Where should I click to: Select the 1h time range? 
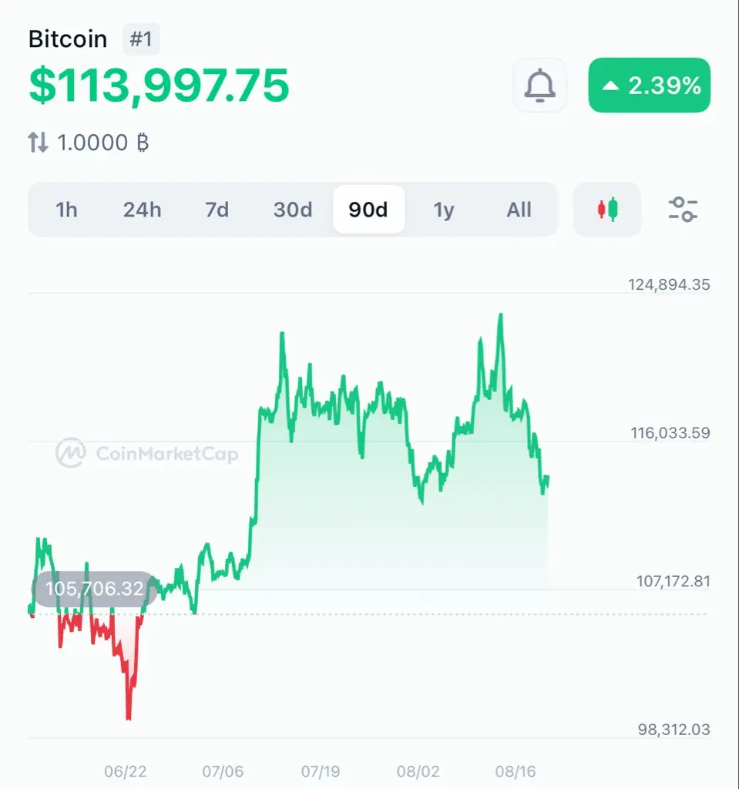(x=66, y=210)
